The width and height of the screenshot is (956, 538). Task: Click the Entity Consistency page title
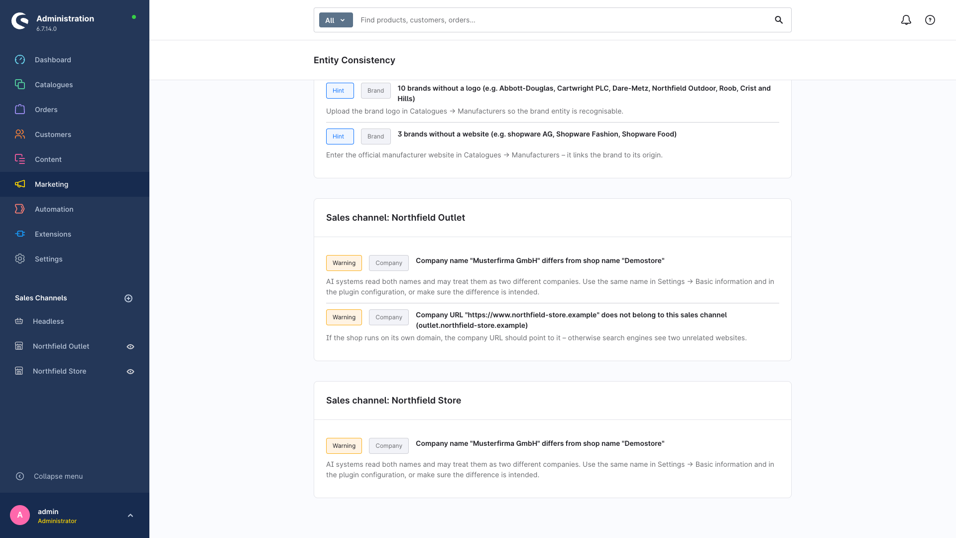click(x=354, y=60)
